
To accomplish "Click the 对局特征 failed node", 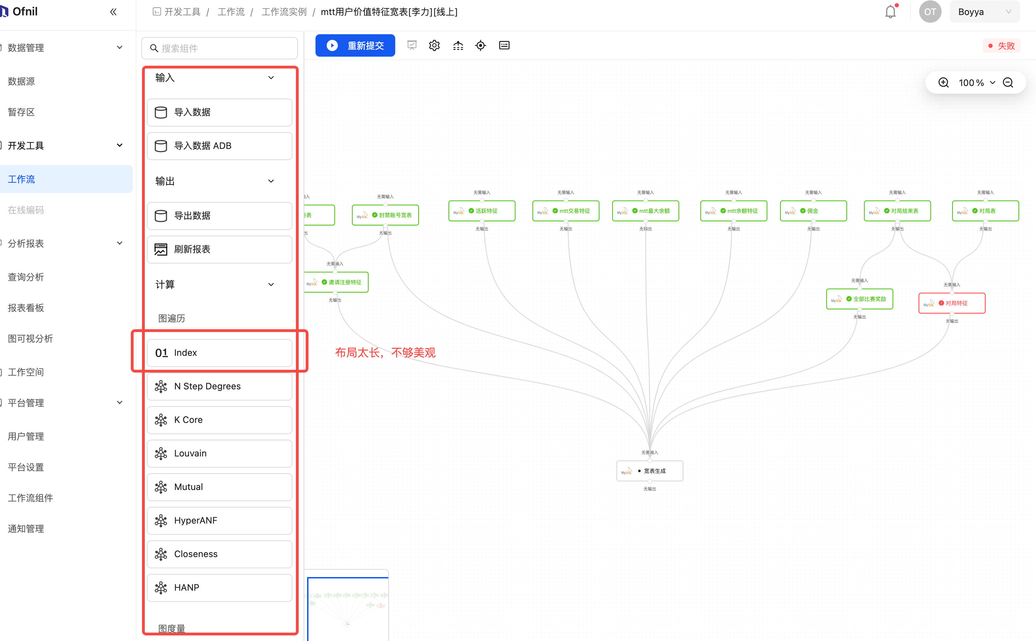I will [x=952, y=303].
